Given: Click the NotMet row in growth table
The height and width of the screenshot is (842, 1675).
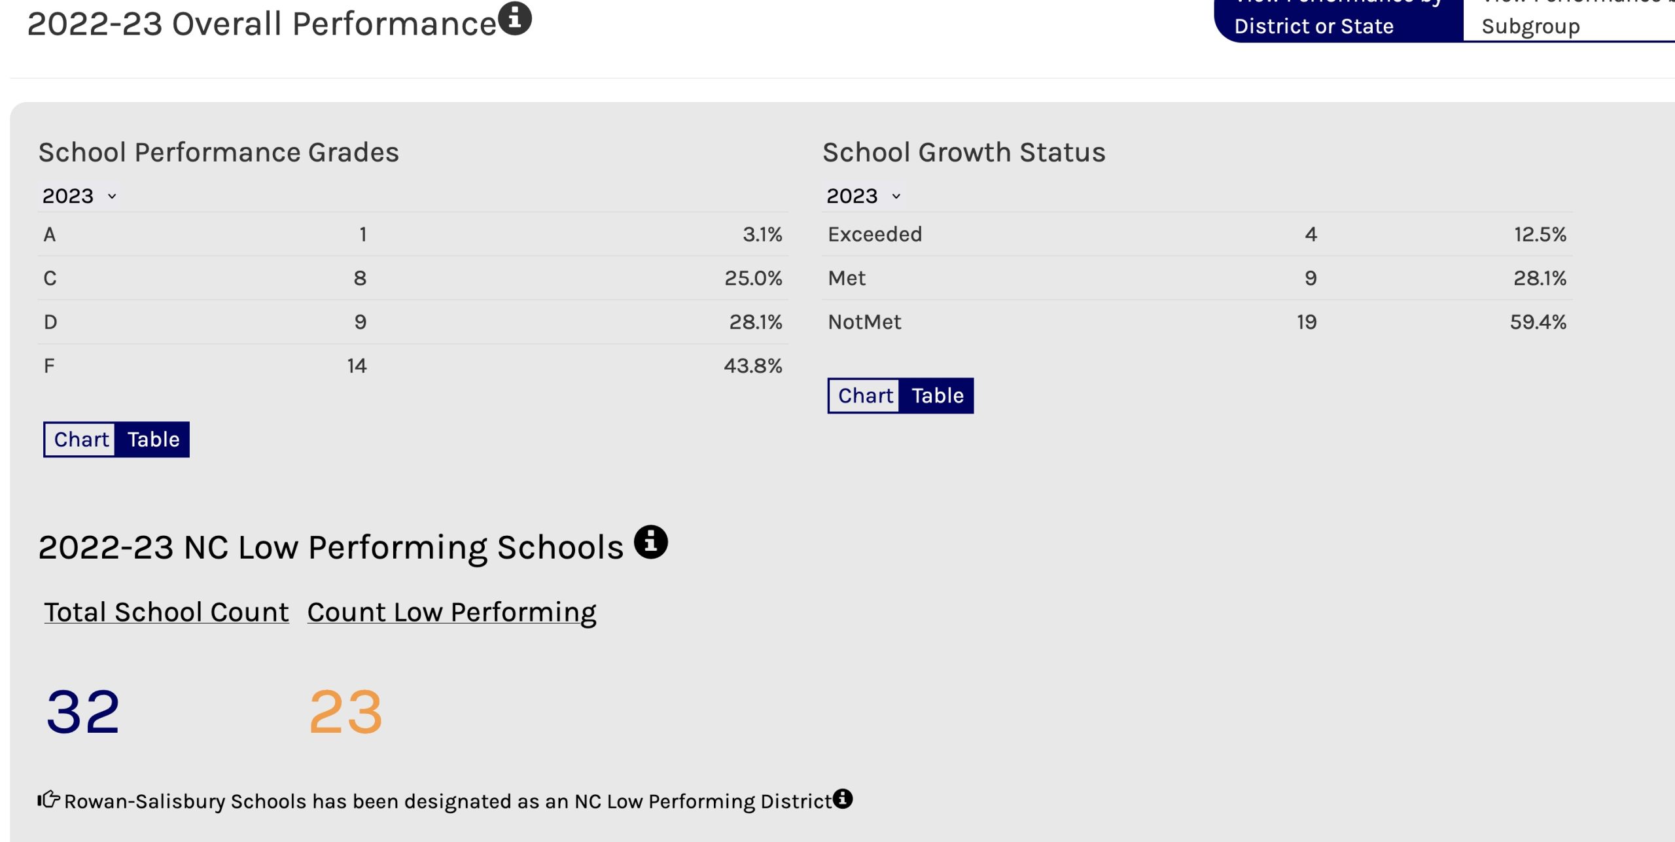Looking at the screenshot, I should click(x=1196, y=321).
